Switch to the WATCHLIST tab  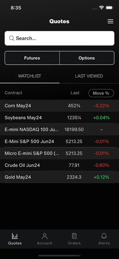[30, 76]
